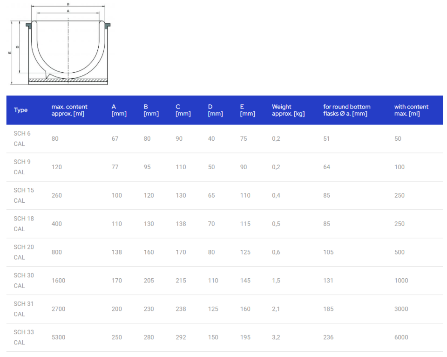Image resolution: width=447 pixels, height=357 pixels.
Task: Select the SCH 6 CAL row label
Action: tap(22, 138)
